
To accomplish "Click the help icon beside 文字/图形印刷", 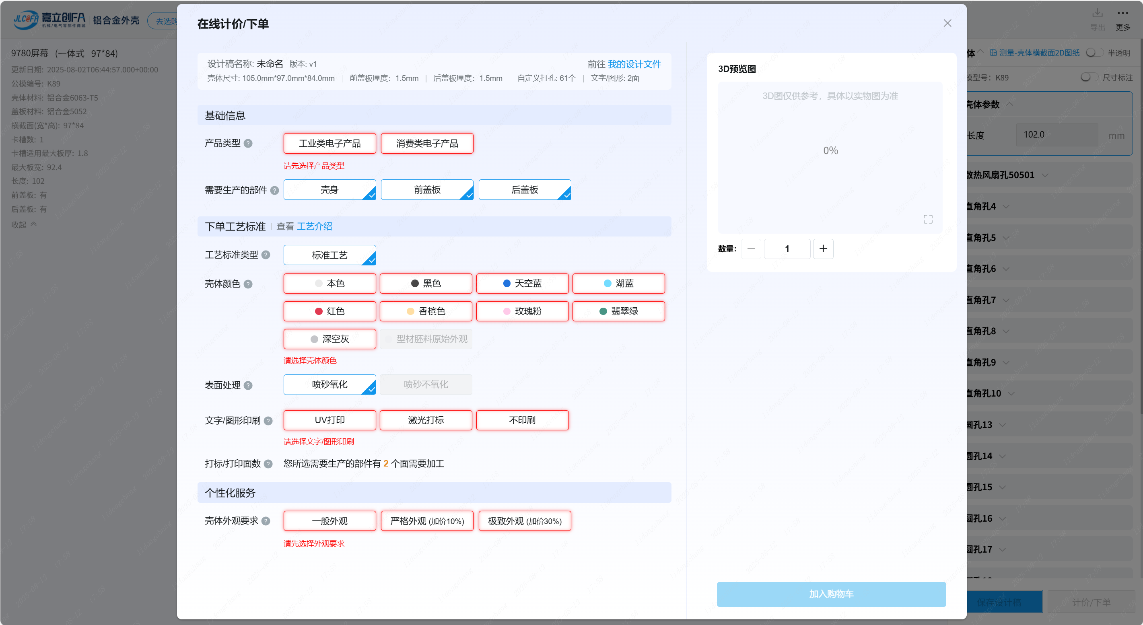I will coord(268,421).
